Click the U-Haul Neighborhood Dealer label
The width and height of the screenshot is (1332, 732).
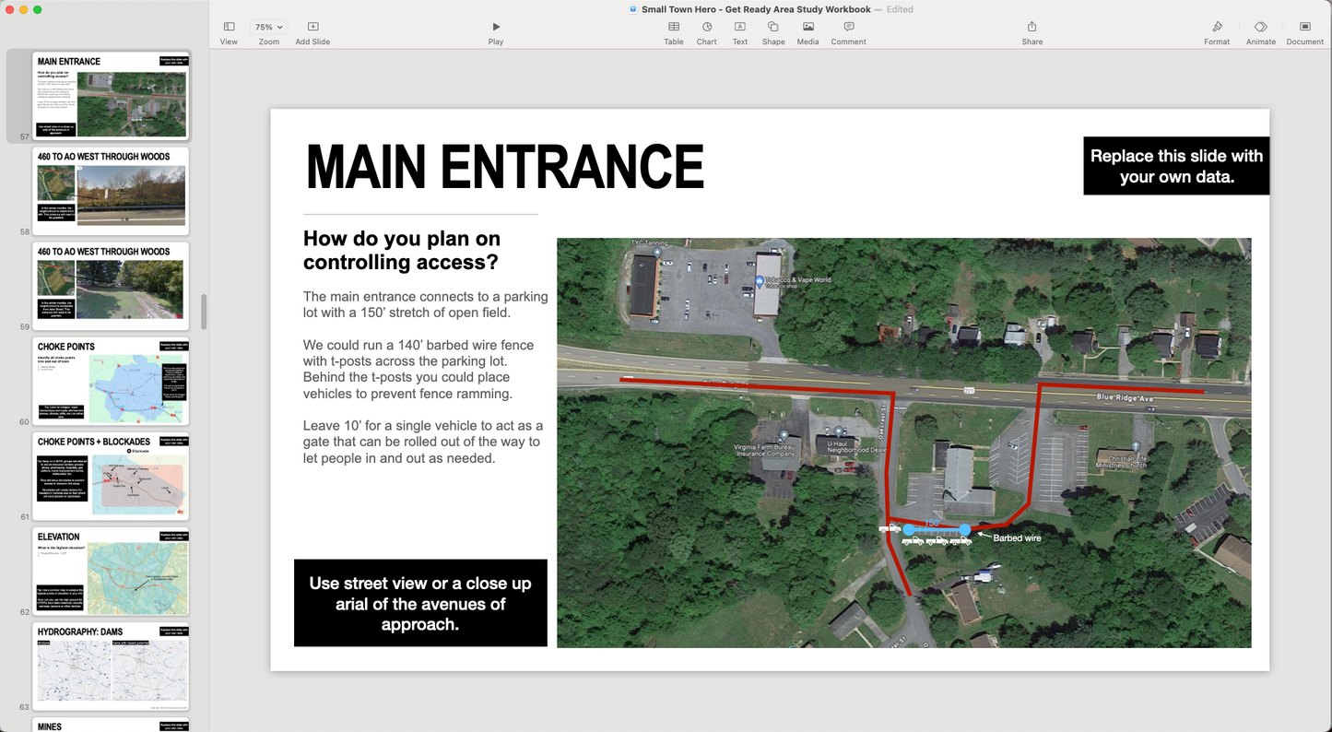click(x=855, y=446)
